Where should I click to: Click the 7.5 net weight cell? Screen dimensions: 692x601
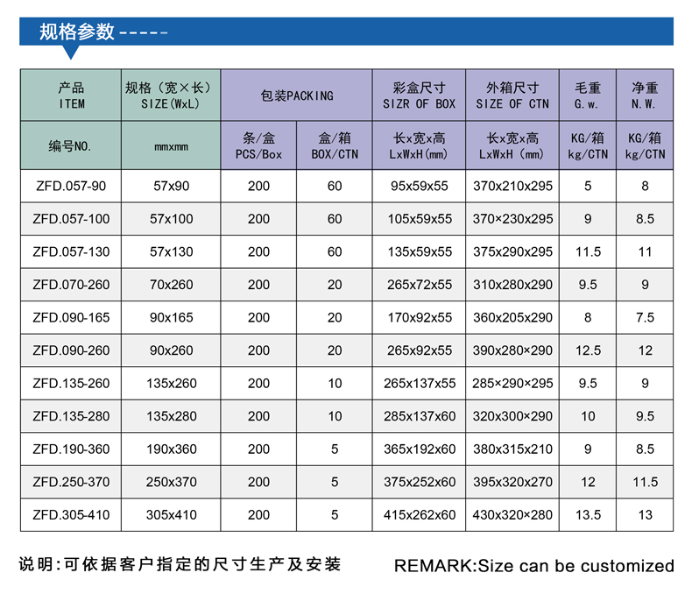pos(645,318)
